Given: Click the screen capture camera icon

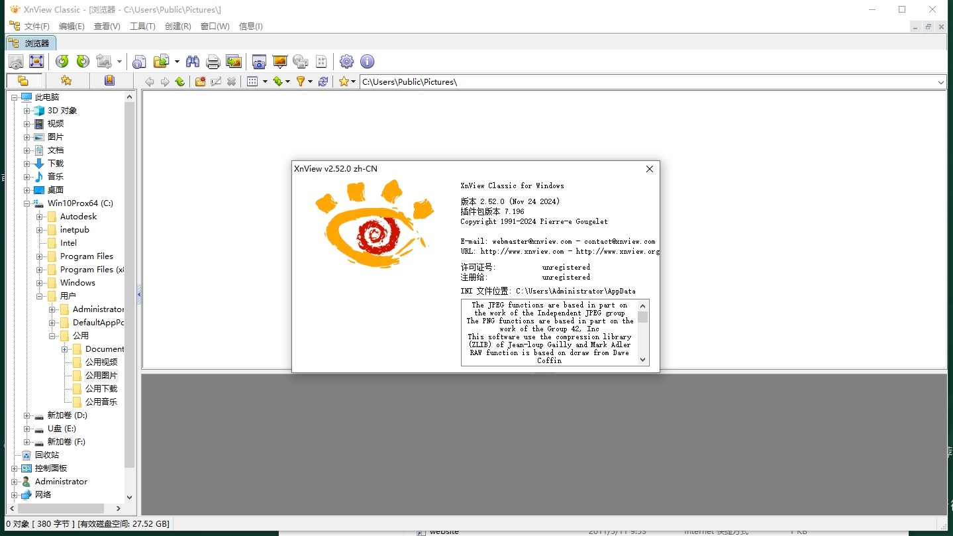Looking at the screenshot, I should coord(259,62).
